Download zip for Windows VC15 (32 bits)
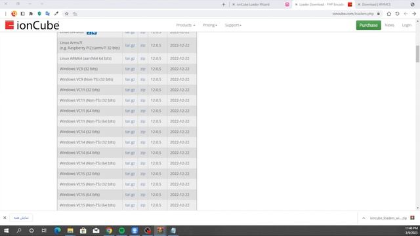This screenshot has height=236, width=420. pyautogui.click(x=143, y=174)
